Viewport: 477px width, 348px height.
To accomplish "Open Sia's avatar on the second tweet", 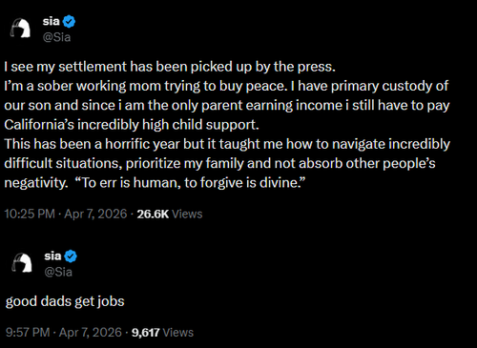I will [x=22, y=262].
